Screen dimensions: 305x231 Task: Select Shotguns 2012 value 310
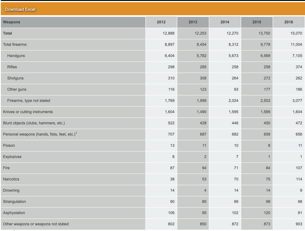click(x=171, y=78)
